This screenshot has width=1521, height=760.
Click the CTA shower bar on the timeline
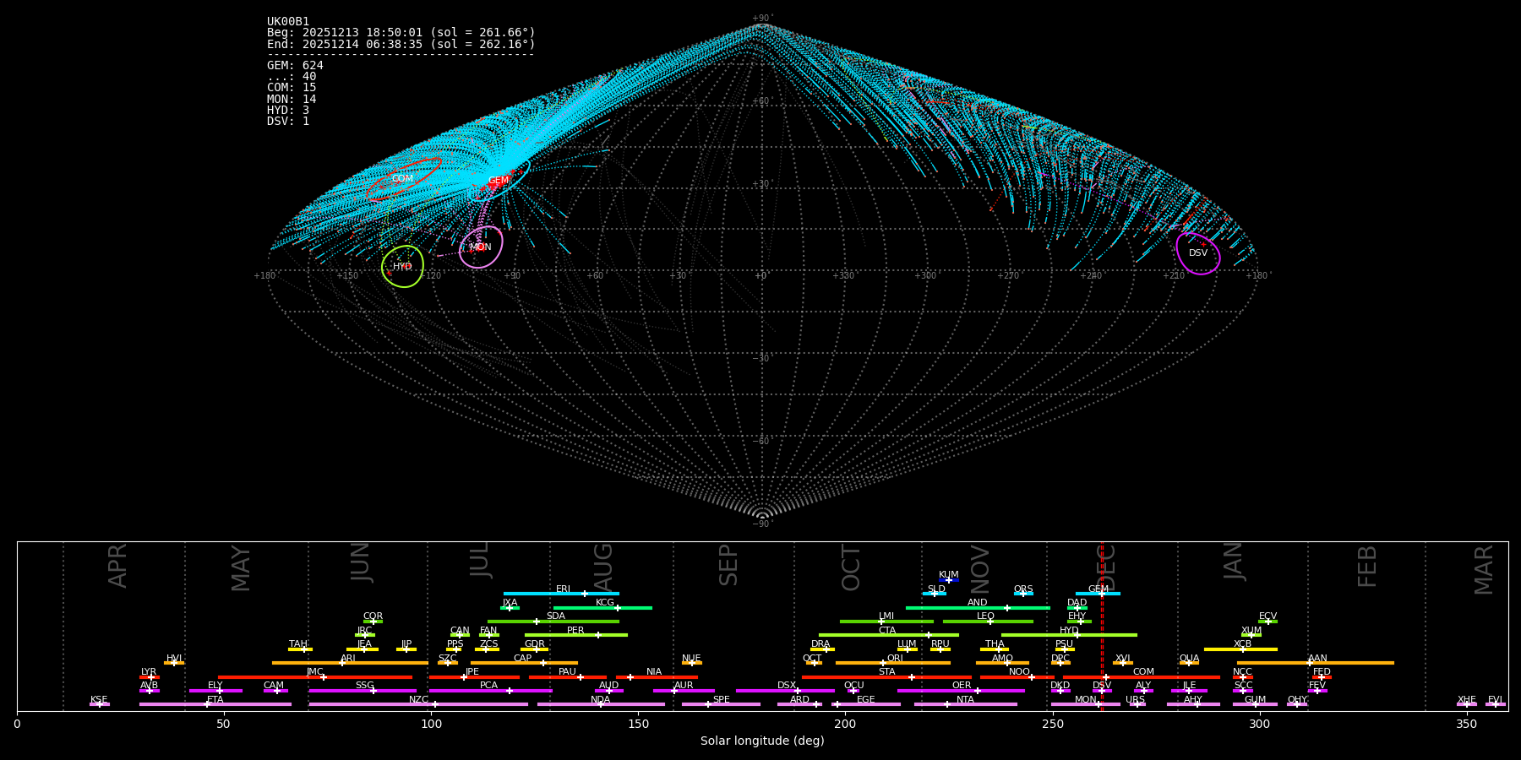click(889, 635)
